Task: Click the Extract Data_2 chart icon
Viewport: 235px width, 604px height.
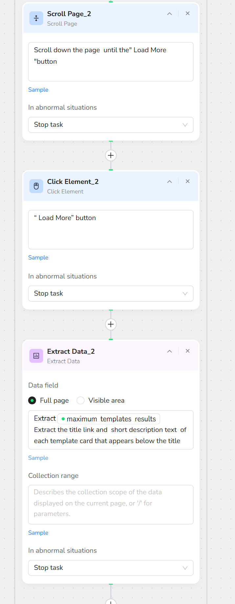Action: click(x=36, y=356)
